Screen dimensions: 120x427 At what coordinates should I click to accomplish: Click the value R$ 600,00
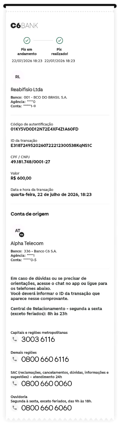point(21,178)
